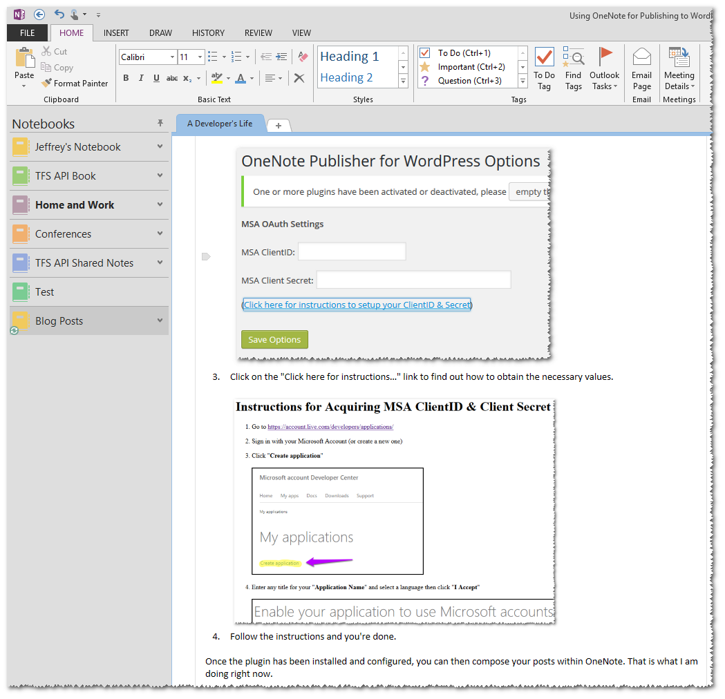Open the FILE menu

[27, 32]
